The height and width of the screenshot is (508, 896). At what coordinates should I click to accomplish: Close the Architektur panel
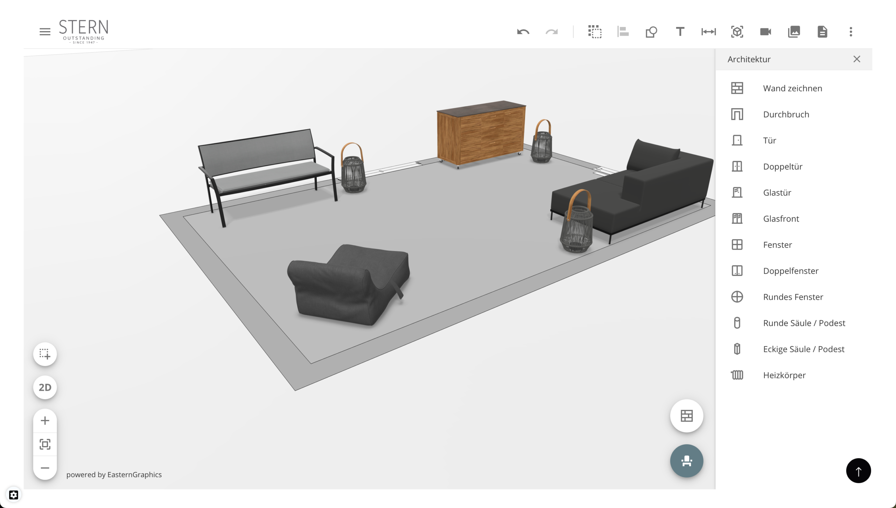(856, 59)
